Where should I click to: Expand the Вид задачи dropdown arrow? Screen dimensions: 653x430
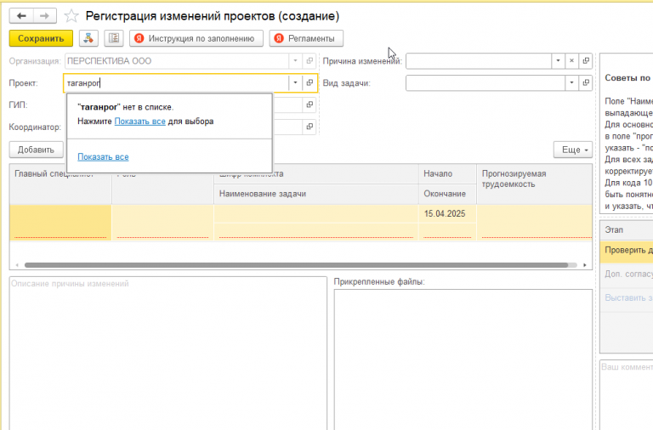click(x=571, y=82)
